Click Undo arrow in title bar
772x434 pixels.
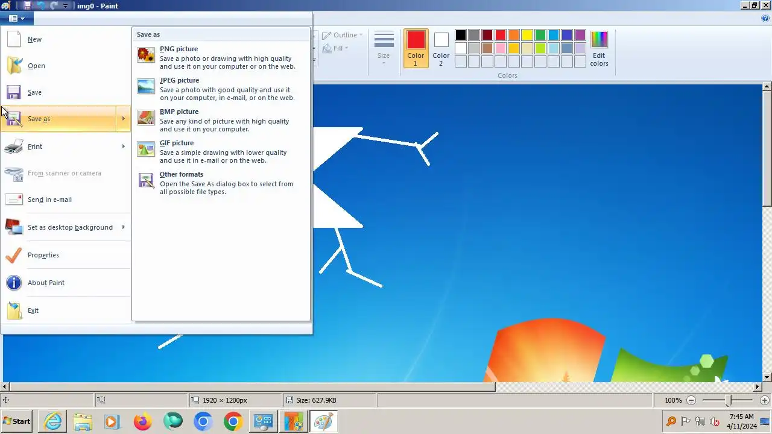click(x=42, y=5)
